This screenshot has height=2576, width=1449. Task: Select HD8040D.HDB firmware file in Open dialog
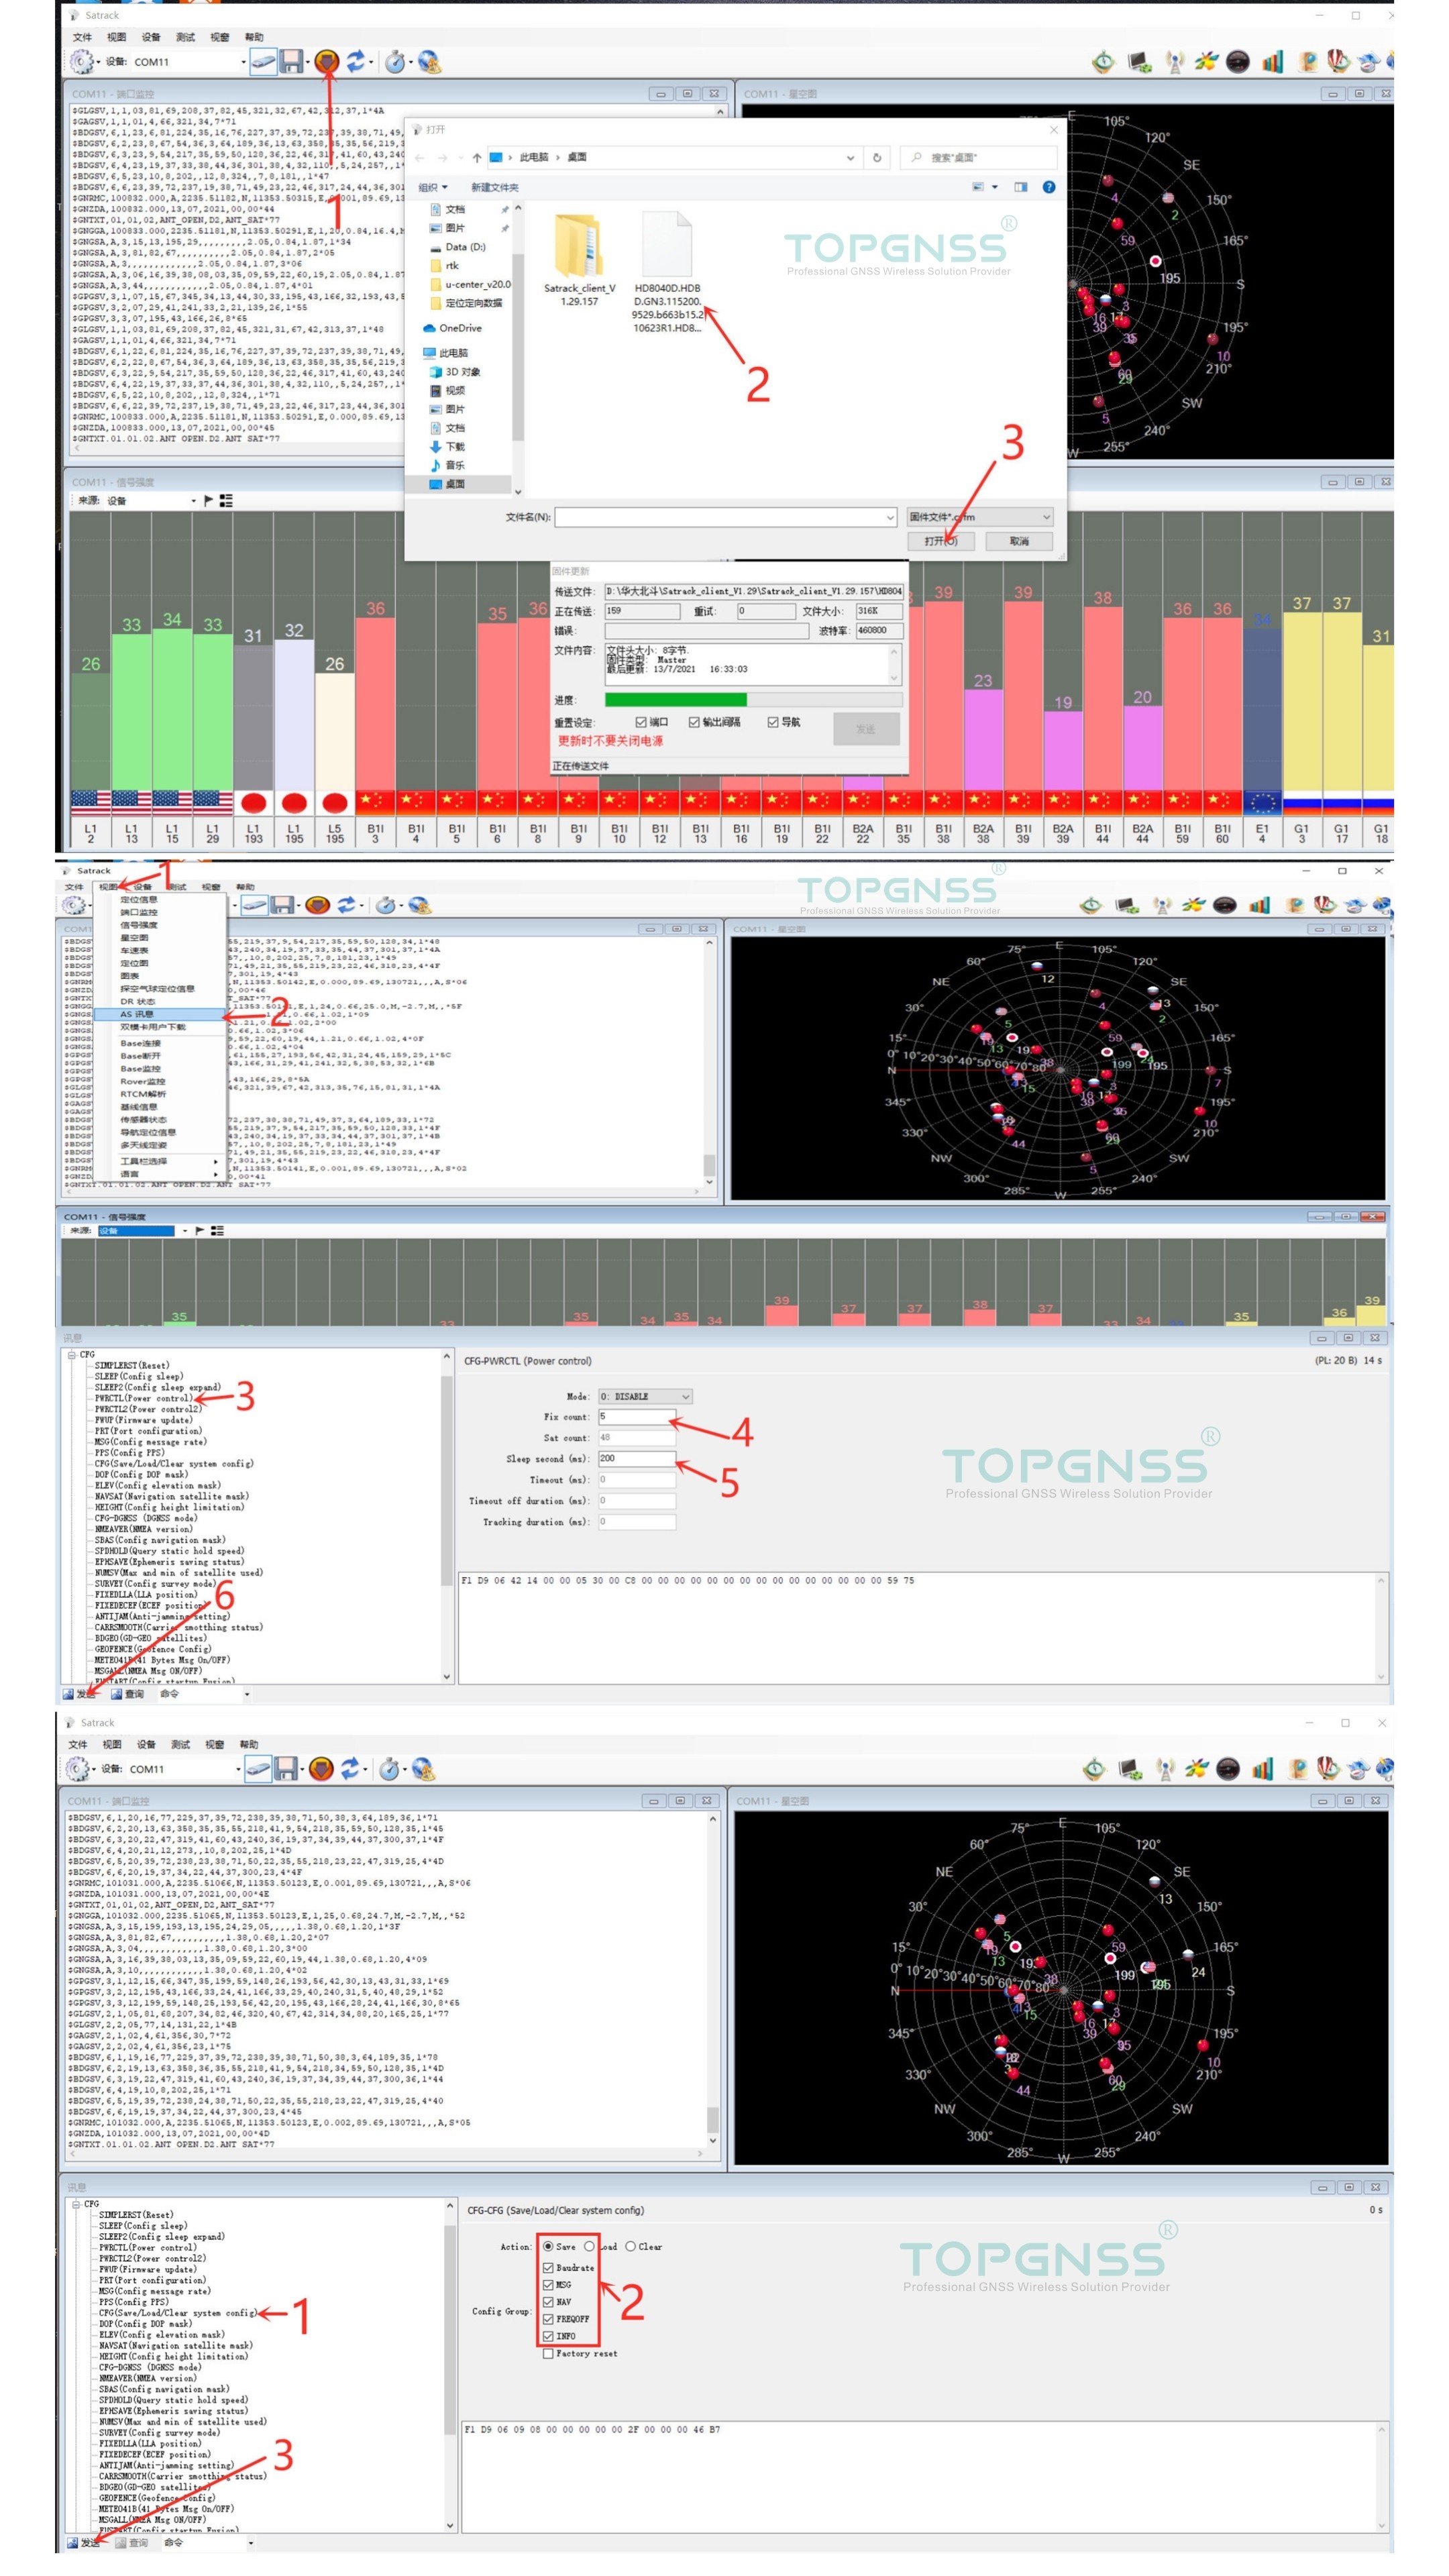click(x=667, y=272)
